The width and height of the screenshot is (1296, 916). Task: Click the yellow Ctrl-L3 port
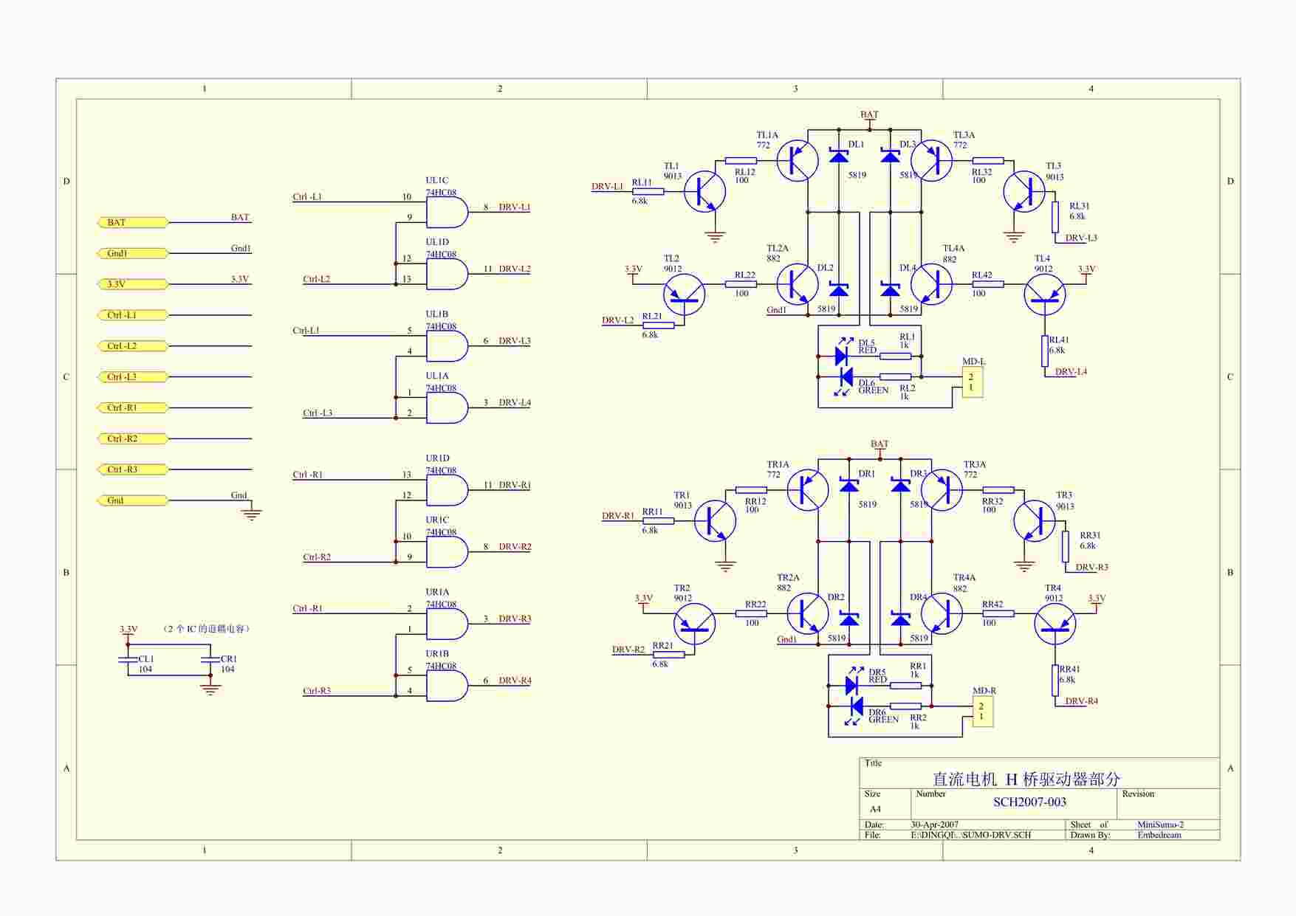click(133, 377)
